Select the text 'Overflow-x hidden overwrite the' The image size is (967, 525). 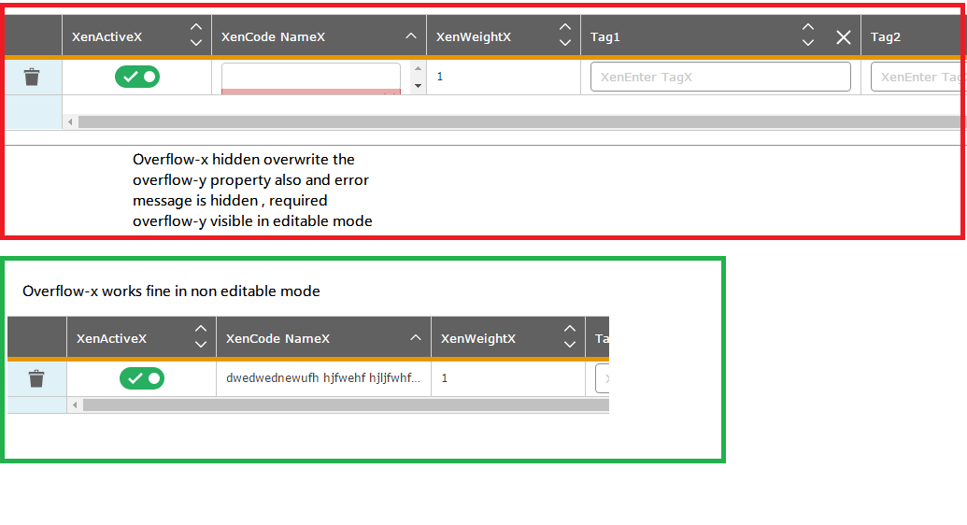[244, 159]
